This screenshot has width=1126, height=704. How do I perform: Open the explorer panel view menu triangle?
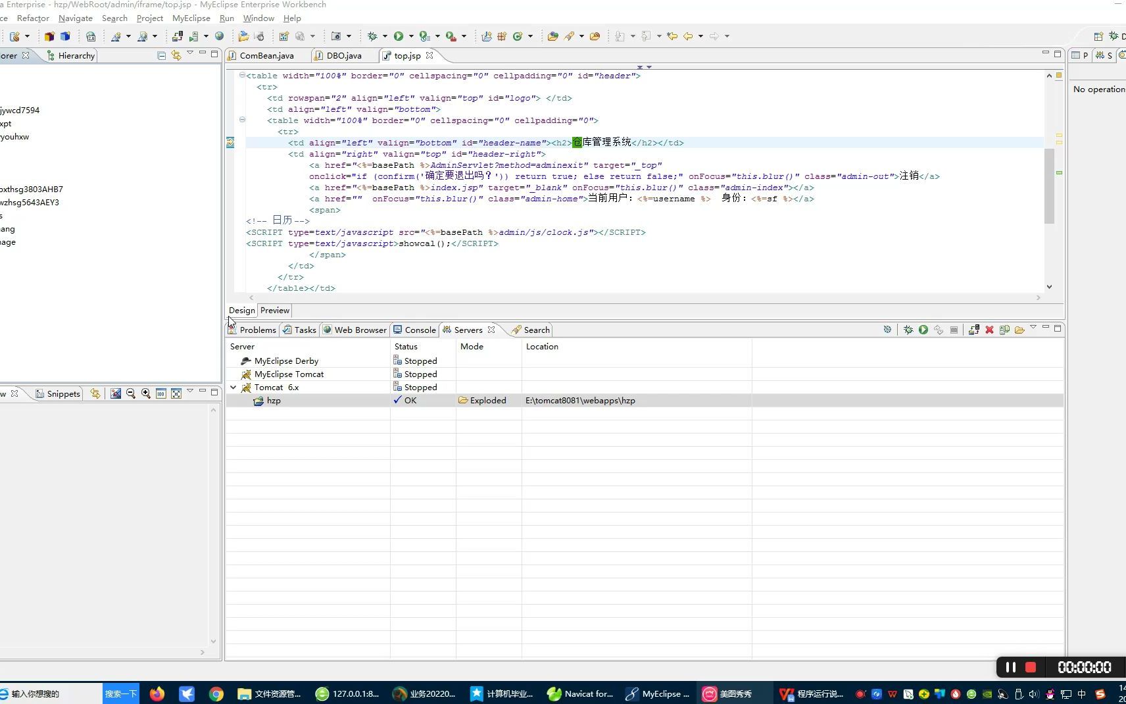190,53
